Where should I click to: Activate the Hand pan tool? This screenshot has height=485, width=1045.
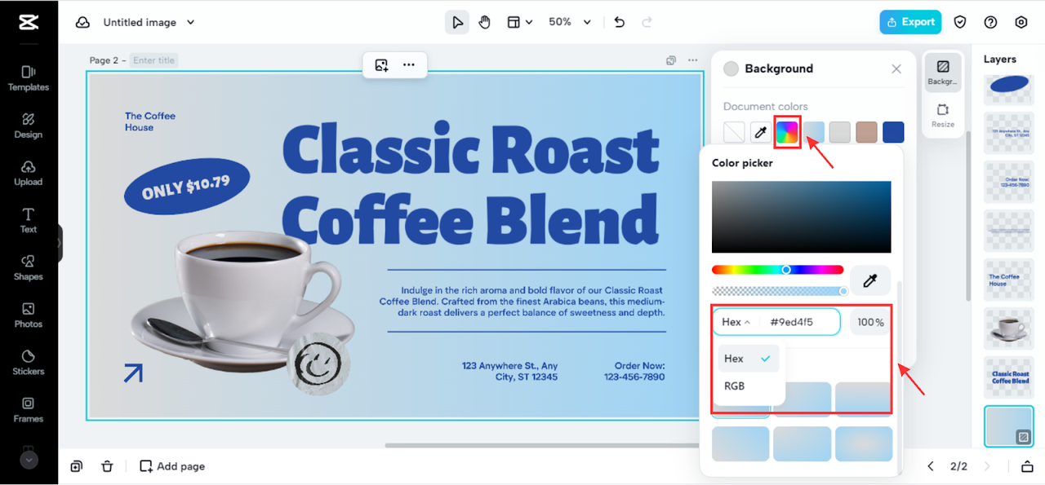[x=485, y=22]
